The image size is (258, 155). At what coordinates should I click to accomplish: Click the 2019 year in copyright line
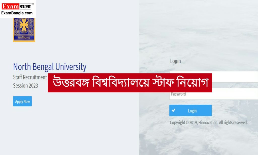pyautogui.click(x=193, y=122)
